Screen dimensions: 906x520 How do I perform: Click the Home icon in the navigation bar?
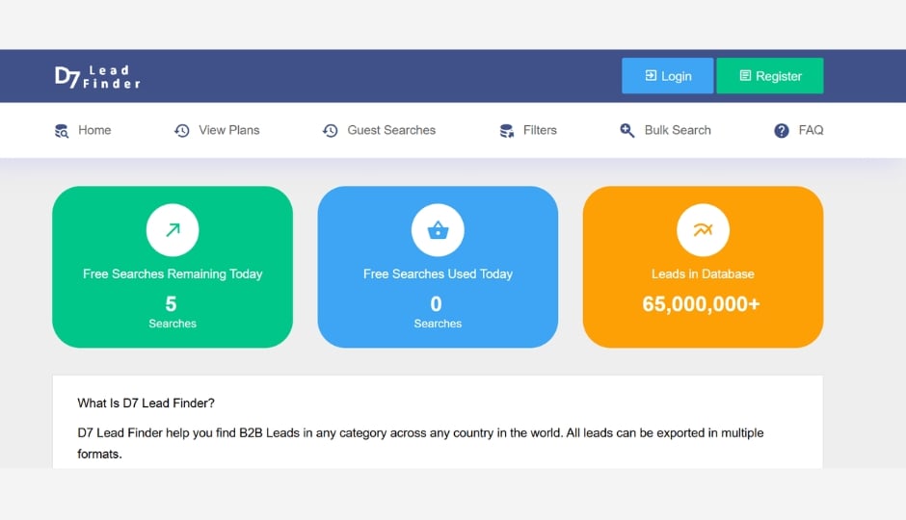pos(62,130)
